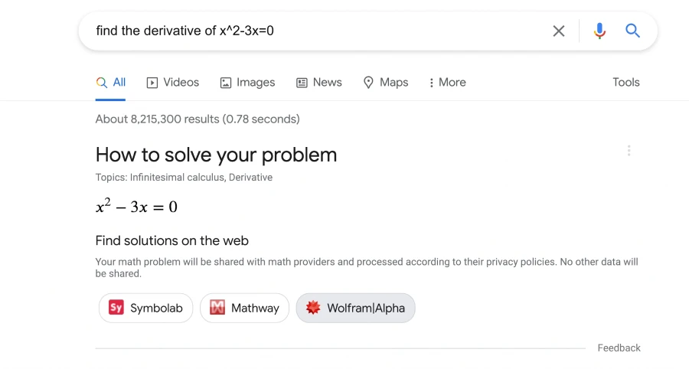Select the All search tab

tap(111, 82)
